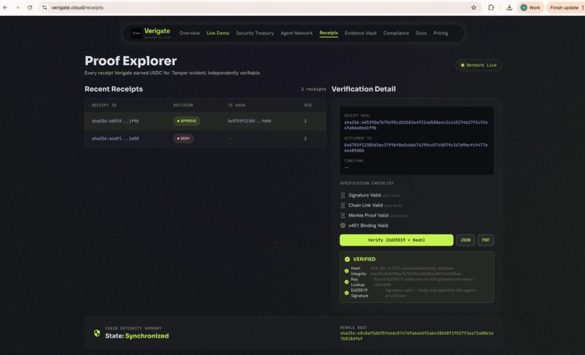Go back using browser back arrow

coord(5,7)
